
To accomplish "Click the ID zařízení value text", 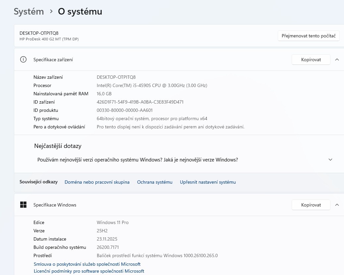I will [140, 102].
